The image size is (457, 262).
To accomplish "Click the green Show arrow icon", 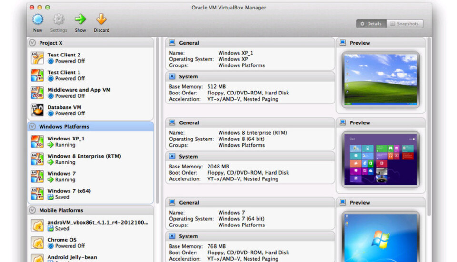I will [80, 19].
